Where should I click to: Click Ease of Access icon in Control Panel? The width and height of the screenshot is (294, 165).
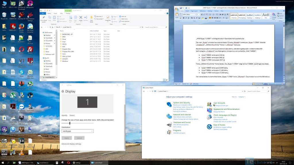coord(209,127)
